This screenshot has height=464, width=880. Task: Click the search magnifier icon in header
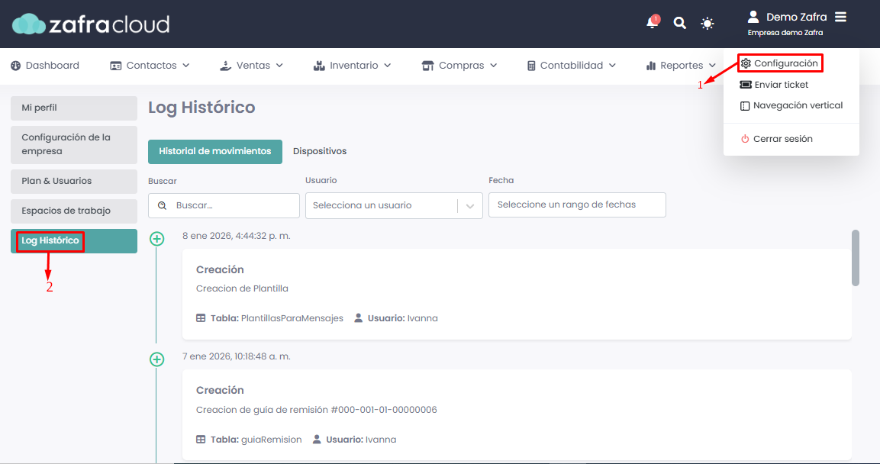pos(679,23)
